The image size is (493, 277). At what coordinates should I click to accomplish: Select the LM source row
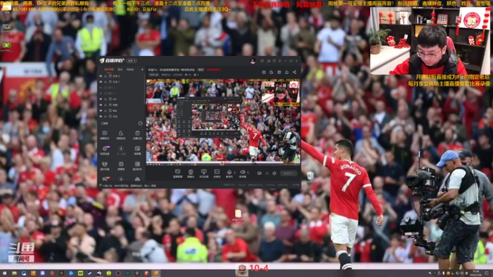121,99
